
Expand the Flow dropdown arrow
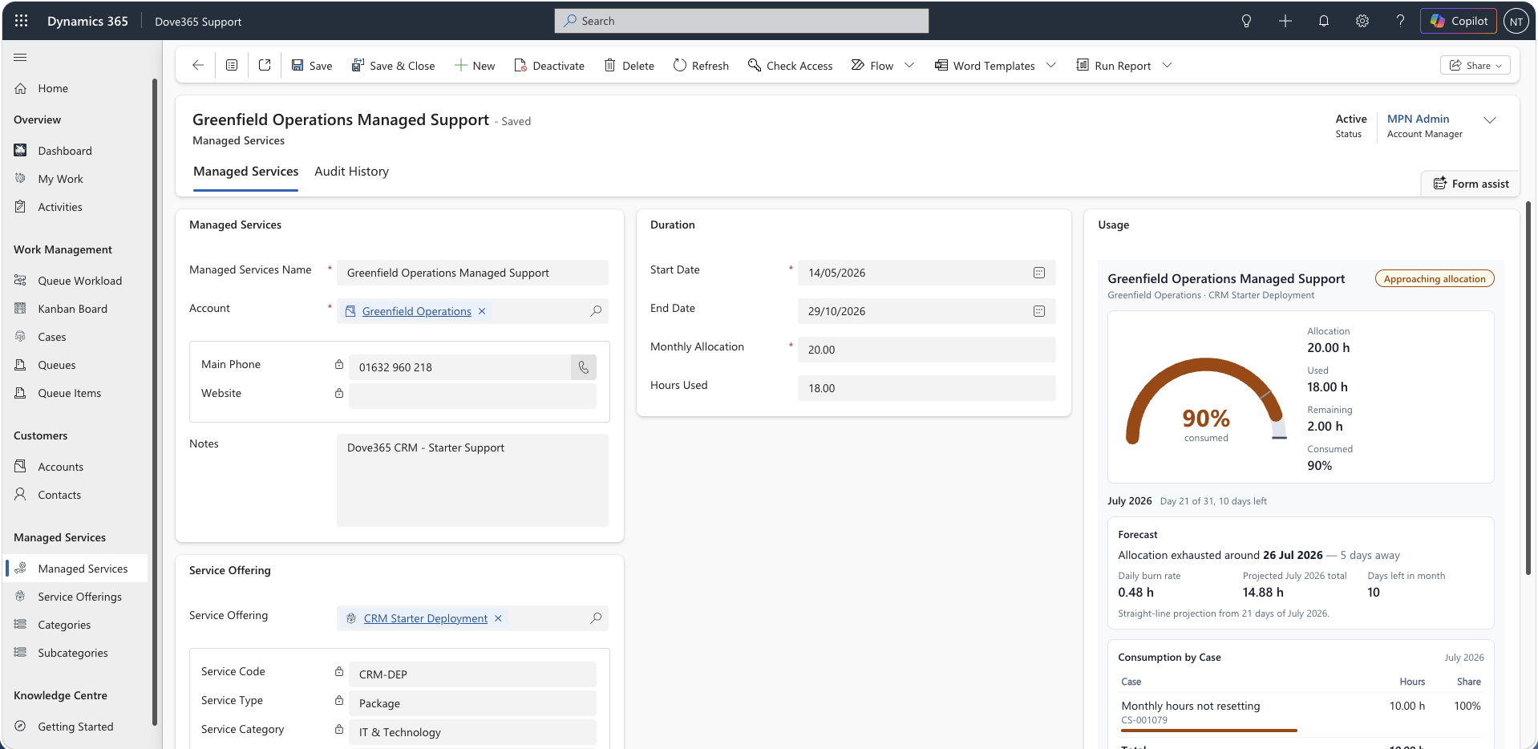[x=909, y=65]
